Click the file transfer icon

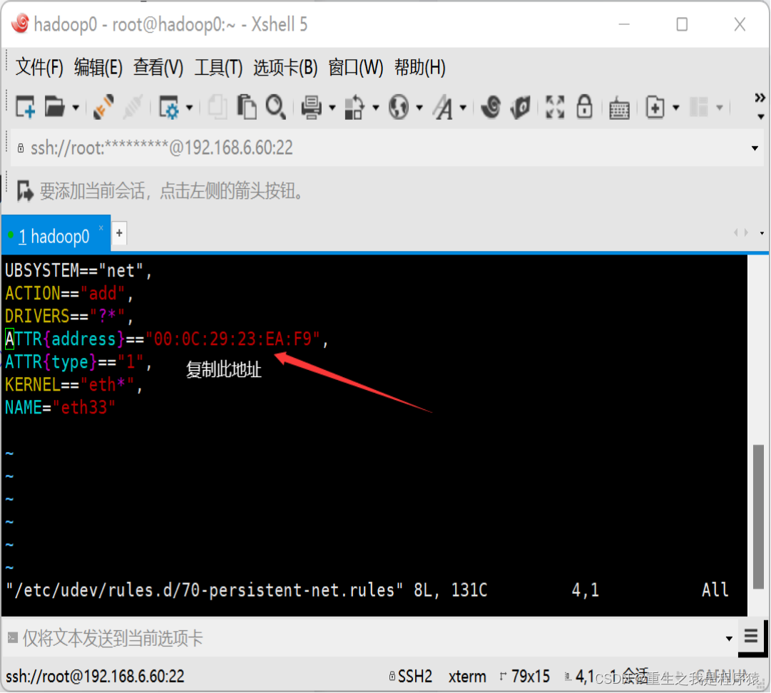coord(354,107)
